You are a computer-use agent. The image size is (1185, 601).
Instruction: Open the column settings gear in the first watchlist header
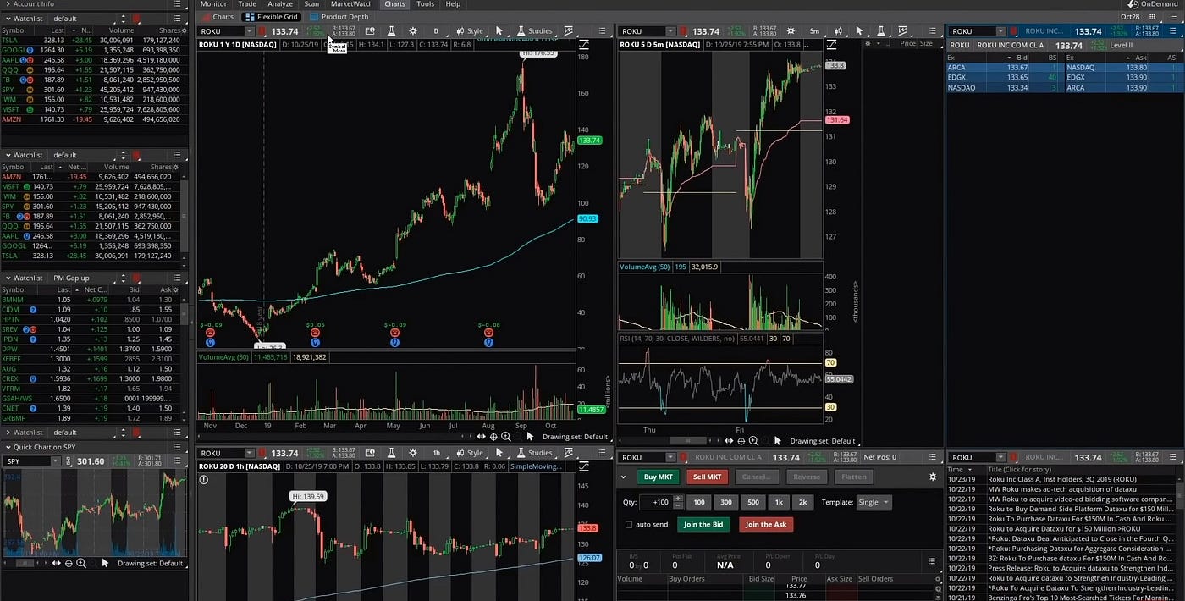pyautogui.click(x=185, y=30)
